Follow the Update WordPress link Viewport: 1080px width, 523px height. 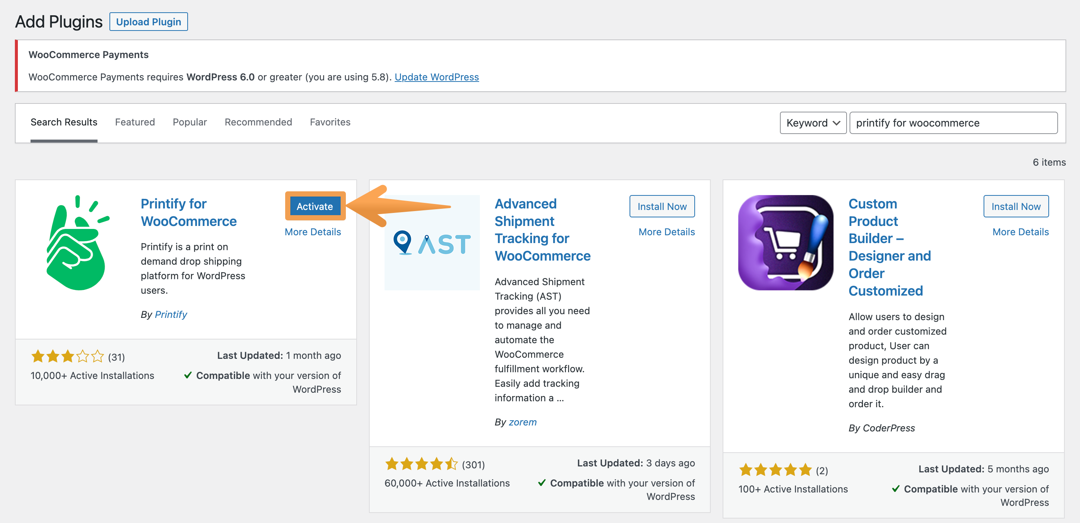point(436,77)
